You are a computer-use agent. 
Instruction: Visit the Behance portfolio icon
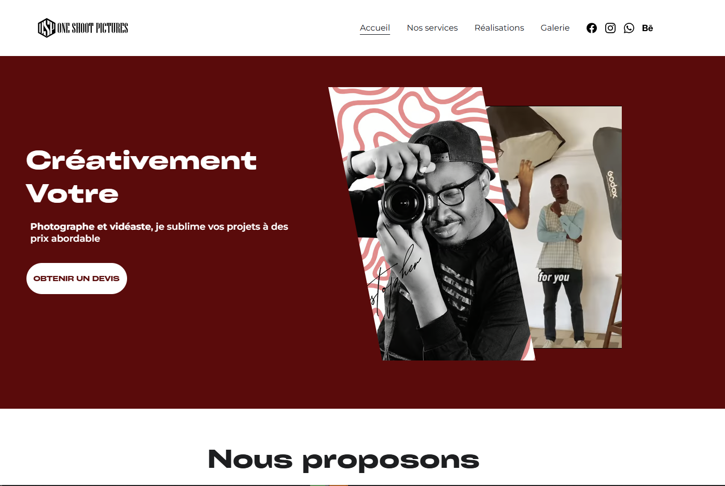(647, 28)
